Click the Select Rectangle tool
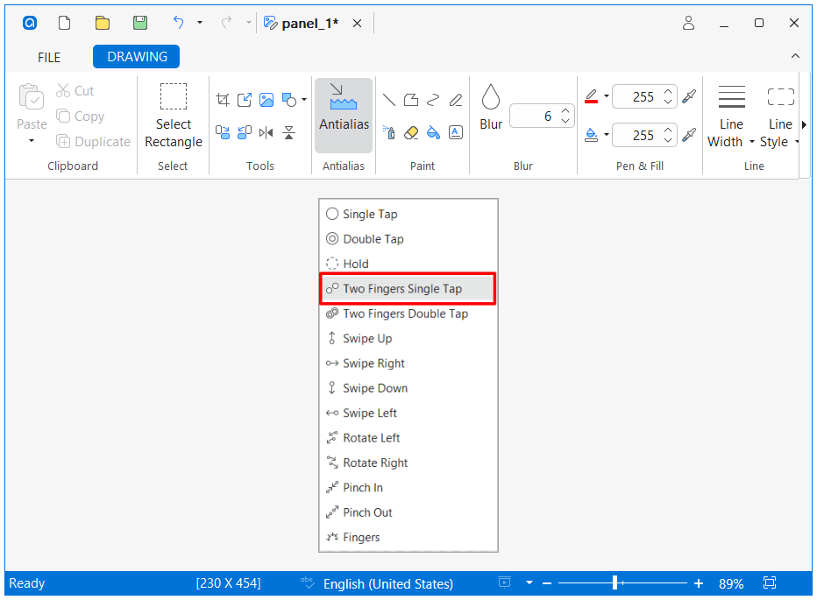Image resolution: width=817 pixels, height=600 pixels. [x=174, y=114]
